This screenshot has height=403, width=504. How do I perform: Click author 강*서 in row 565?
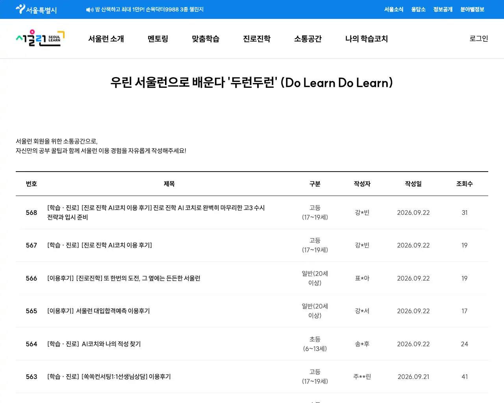click(362, 311)
